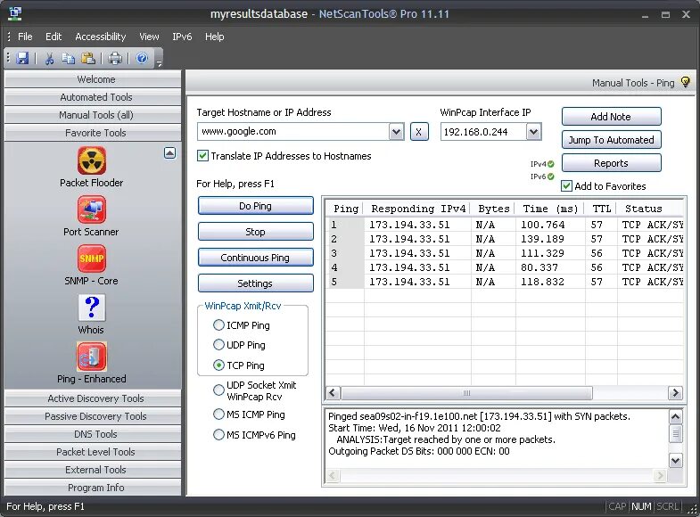
Task: Open the File menu
Action: click(25, 37)
